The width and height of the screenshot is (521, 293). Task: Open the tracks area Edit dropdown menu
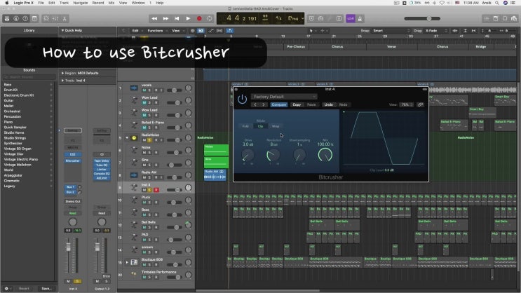point(136,31)
